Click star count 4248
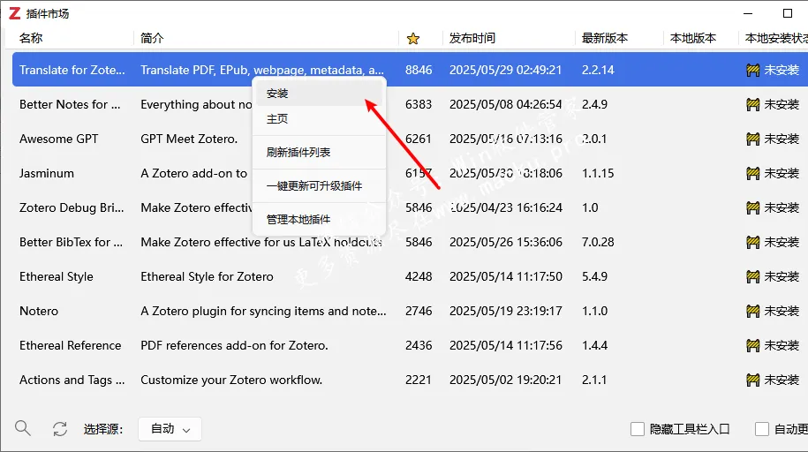This screenshot has width=808, height=452. (x=419, y=277)
